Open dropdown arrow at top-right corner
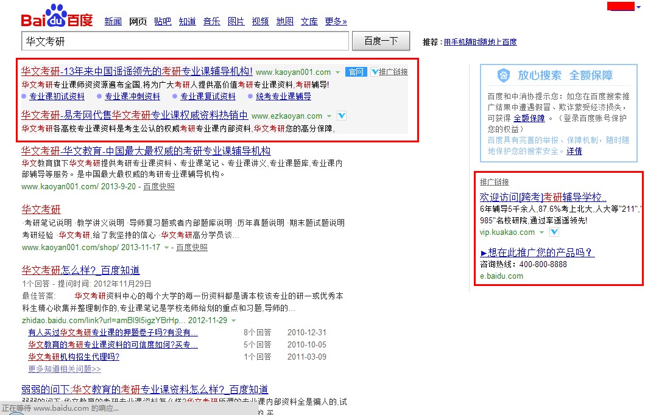 pos(639,7)
